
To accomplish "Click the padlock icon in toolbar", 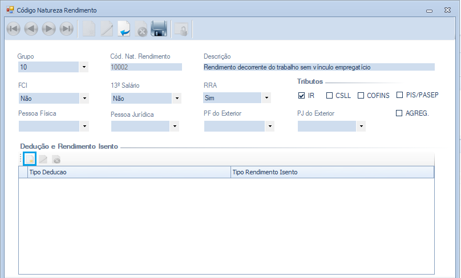I will pos(181,29).
